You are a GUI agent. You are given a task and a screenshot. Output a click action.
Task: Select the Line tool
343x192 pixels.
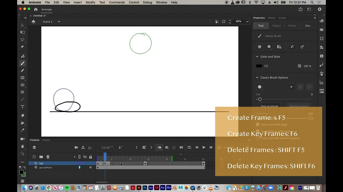[x=23, y=99]
